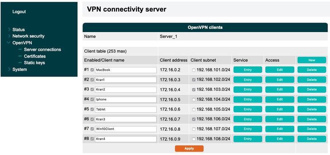Open the Status menu item
Screen dimensions: 330x155
[x=19, y=30]
